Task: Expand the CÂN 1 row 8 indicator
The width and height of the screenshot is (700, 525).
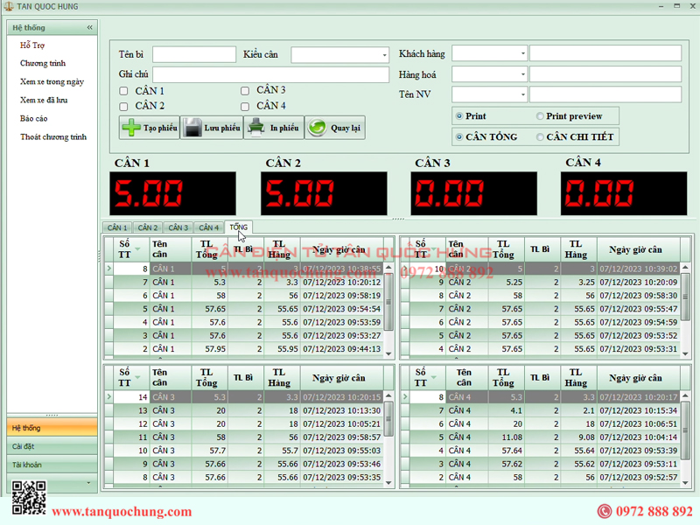Action: [x=108, y=269]
